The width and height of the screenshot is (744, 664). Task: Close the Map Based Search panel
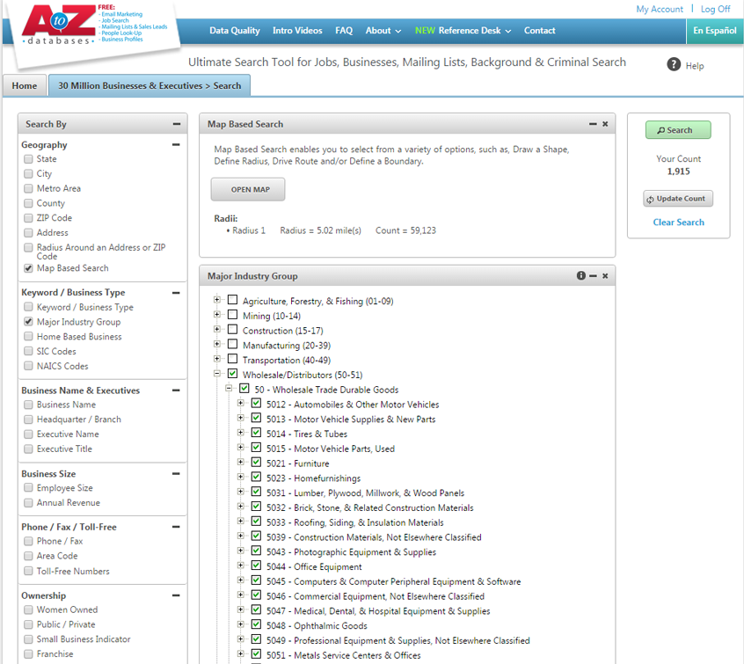pos(605,124)
